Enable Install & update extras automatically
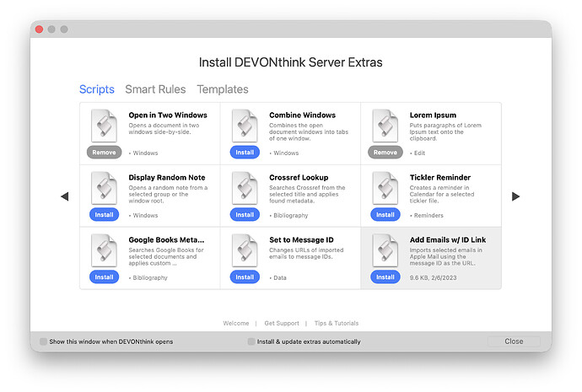582x392 pixels. pyautogui.click(x=251, y=341)
